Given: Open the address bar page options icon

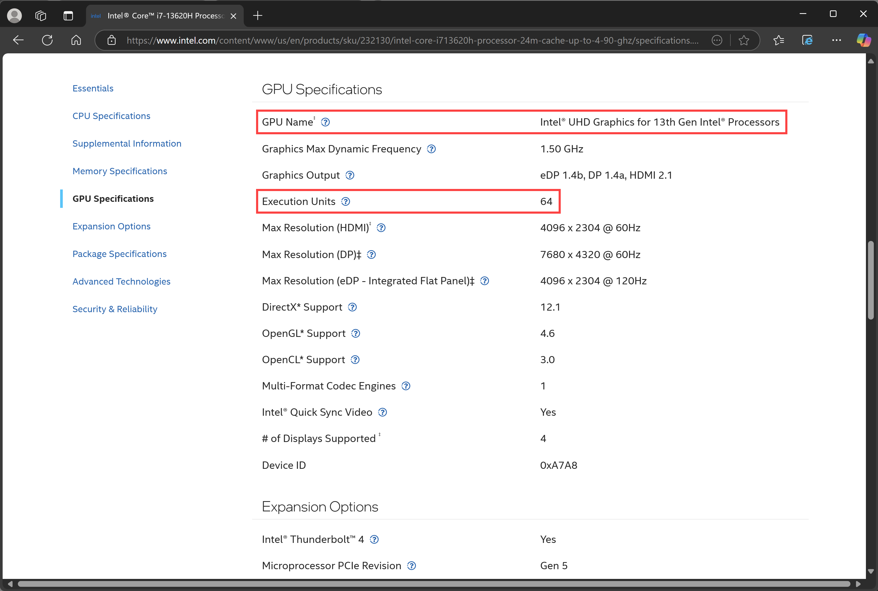Looking at the screenshot, I should [717, 40].
